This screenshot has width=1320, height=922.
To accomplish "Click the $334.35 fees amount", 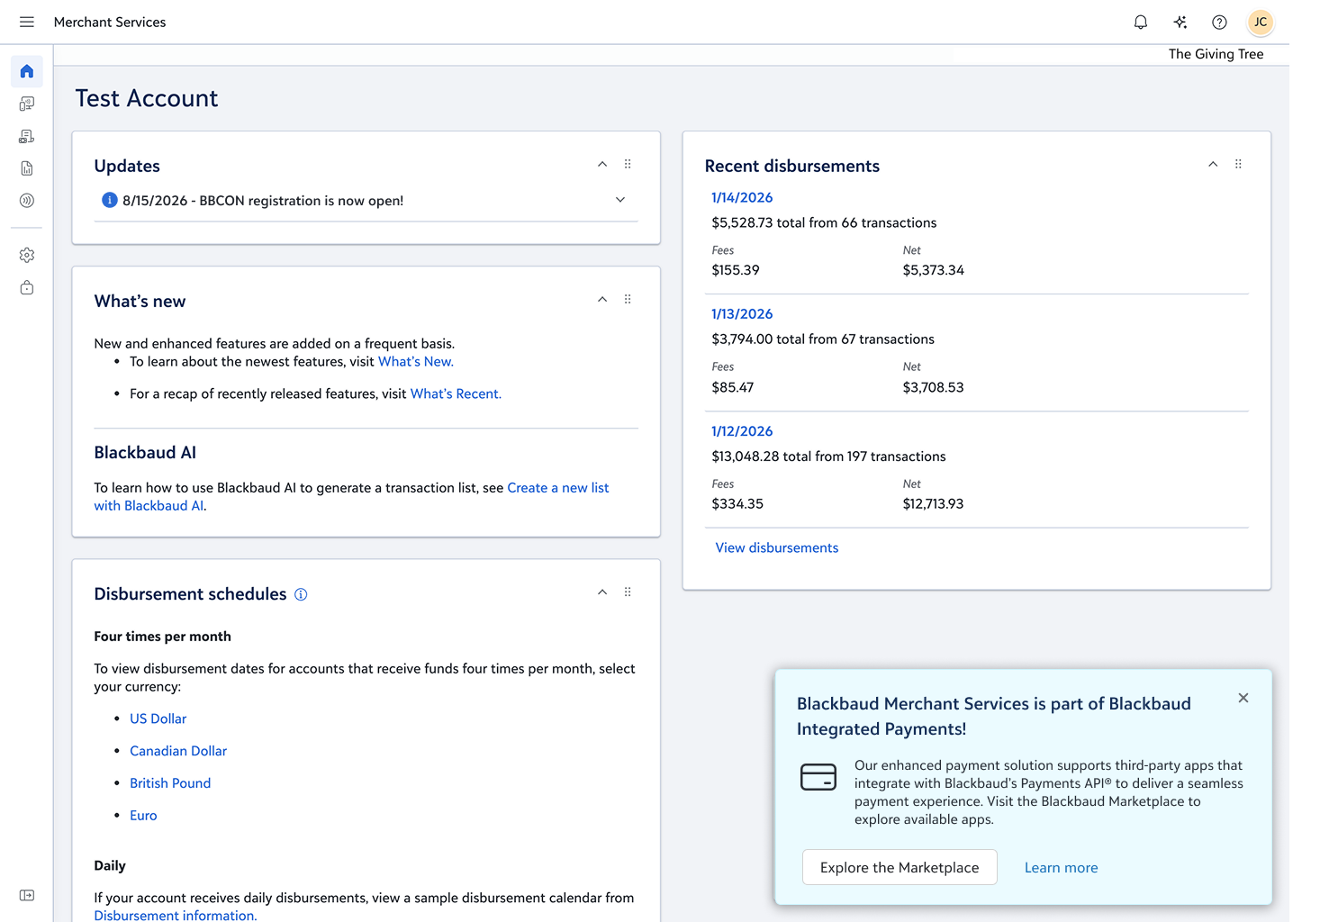I will 737,504.
